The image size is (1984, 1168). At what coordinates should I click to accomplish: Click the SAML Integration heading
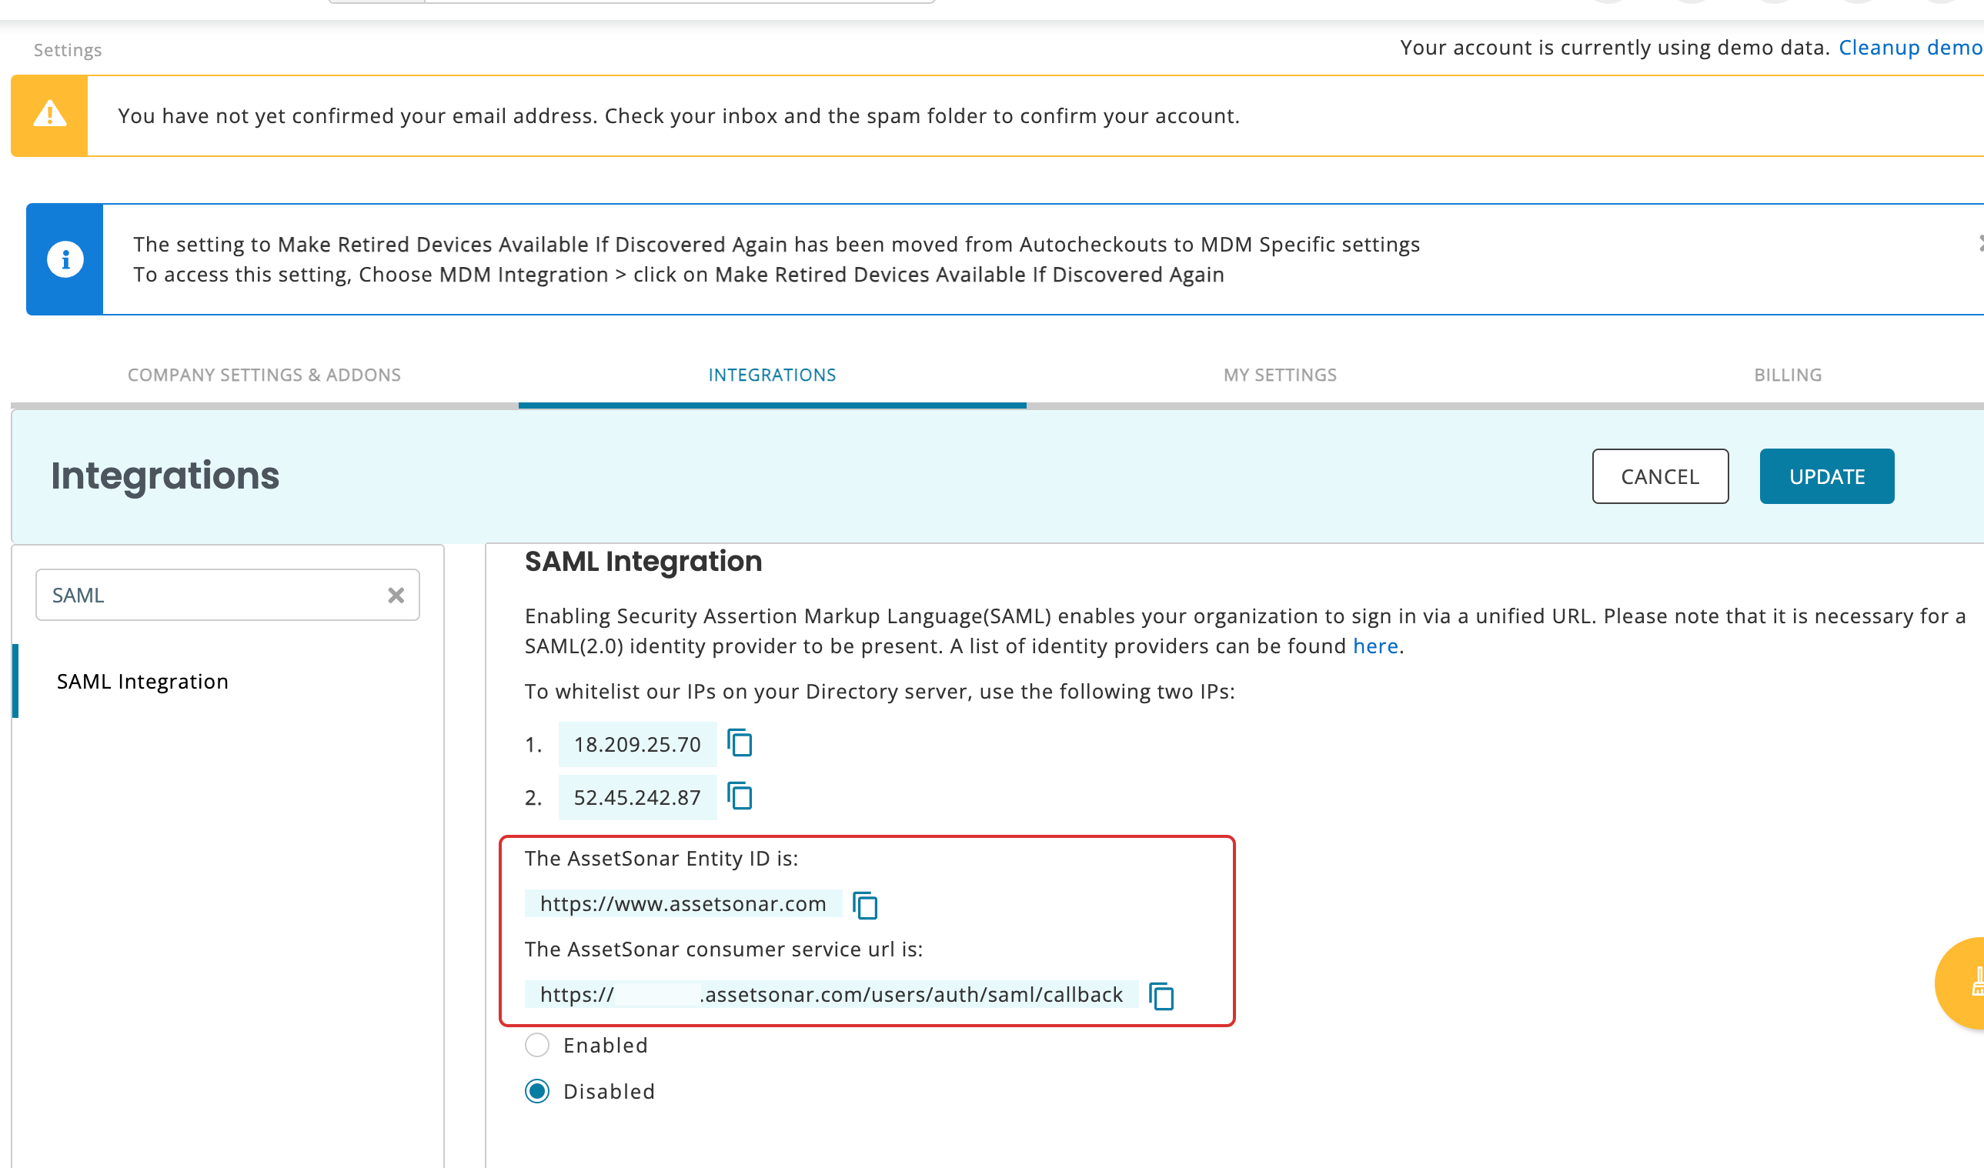(643, 561)
